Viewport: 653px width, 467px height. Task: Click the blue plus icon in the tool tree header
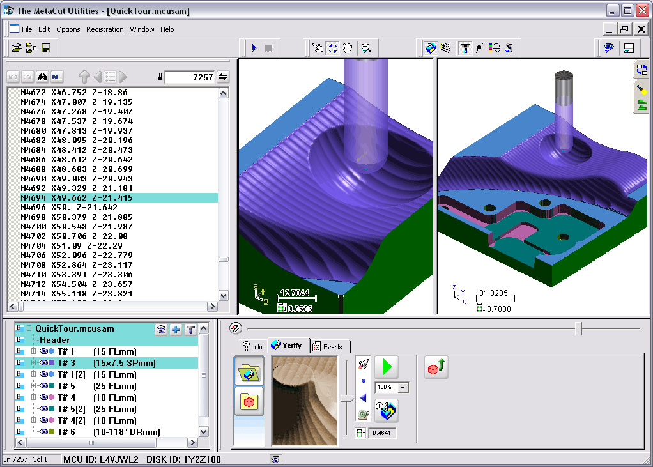click(x=176, y=330)
